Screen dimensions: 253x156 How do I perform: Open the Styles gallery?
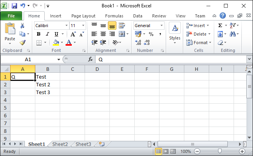175,33
